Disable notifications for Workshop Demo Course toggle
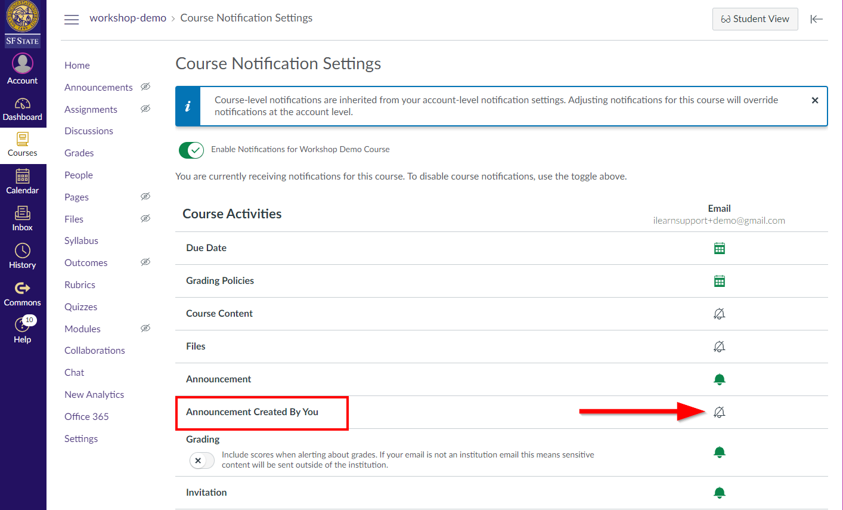The image size is (843, 510). tap(191, 150)
